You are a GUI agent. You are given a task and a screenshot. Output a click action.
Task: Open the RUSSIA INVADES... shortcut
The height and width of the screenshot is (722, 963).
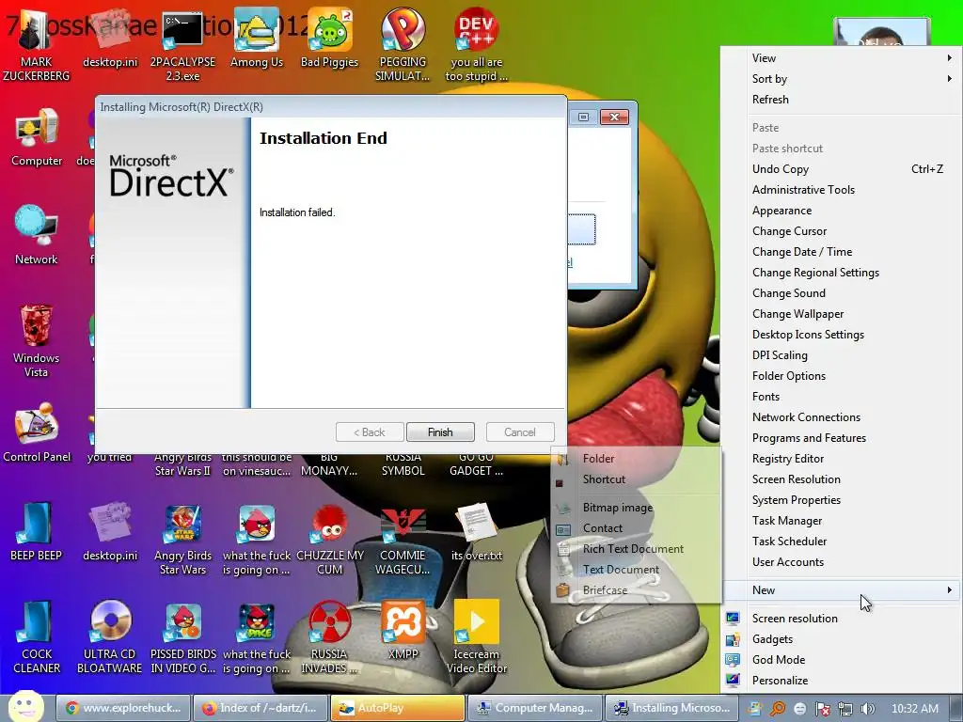(x=329, y=637)
